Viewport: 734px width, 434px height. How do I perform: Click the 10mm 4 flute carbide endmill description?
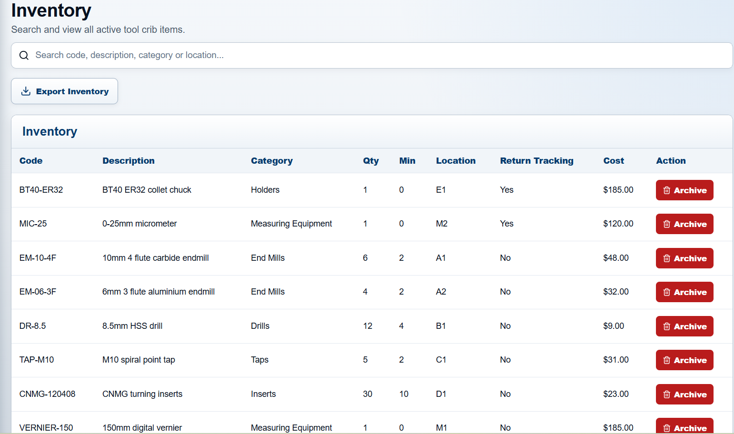tap(156, 258)
